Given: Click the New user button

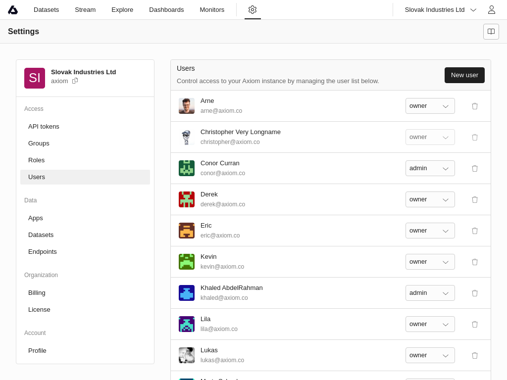Looking at the screenshot, I should pyautogui.click(x=464, y=75).
